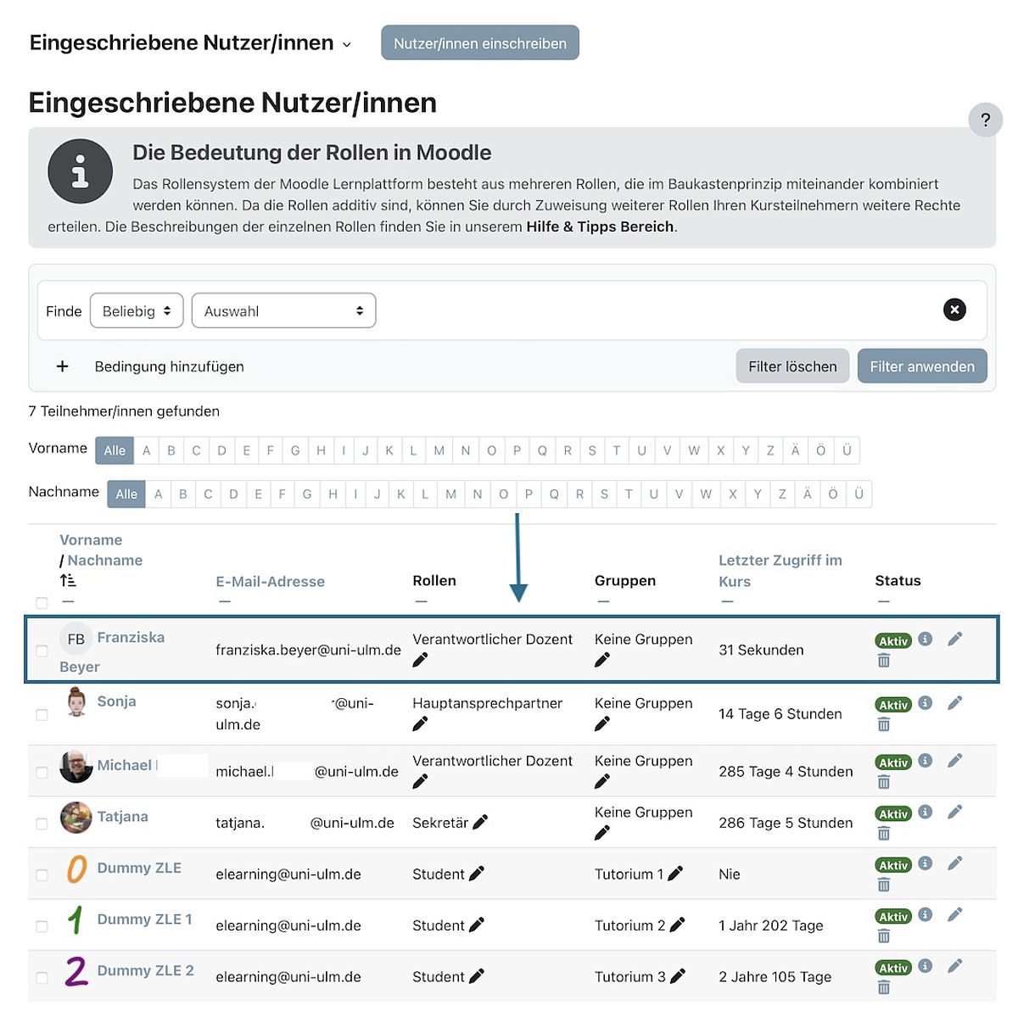Click Nutzer/innen einschreiben button
The width and height of the screenshot is (1018, 1011).
coord(480,43)
